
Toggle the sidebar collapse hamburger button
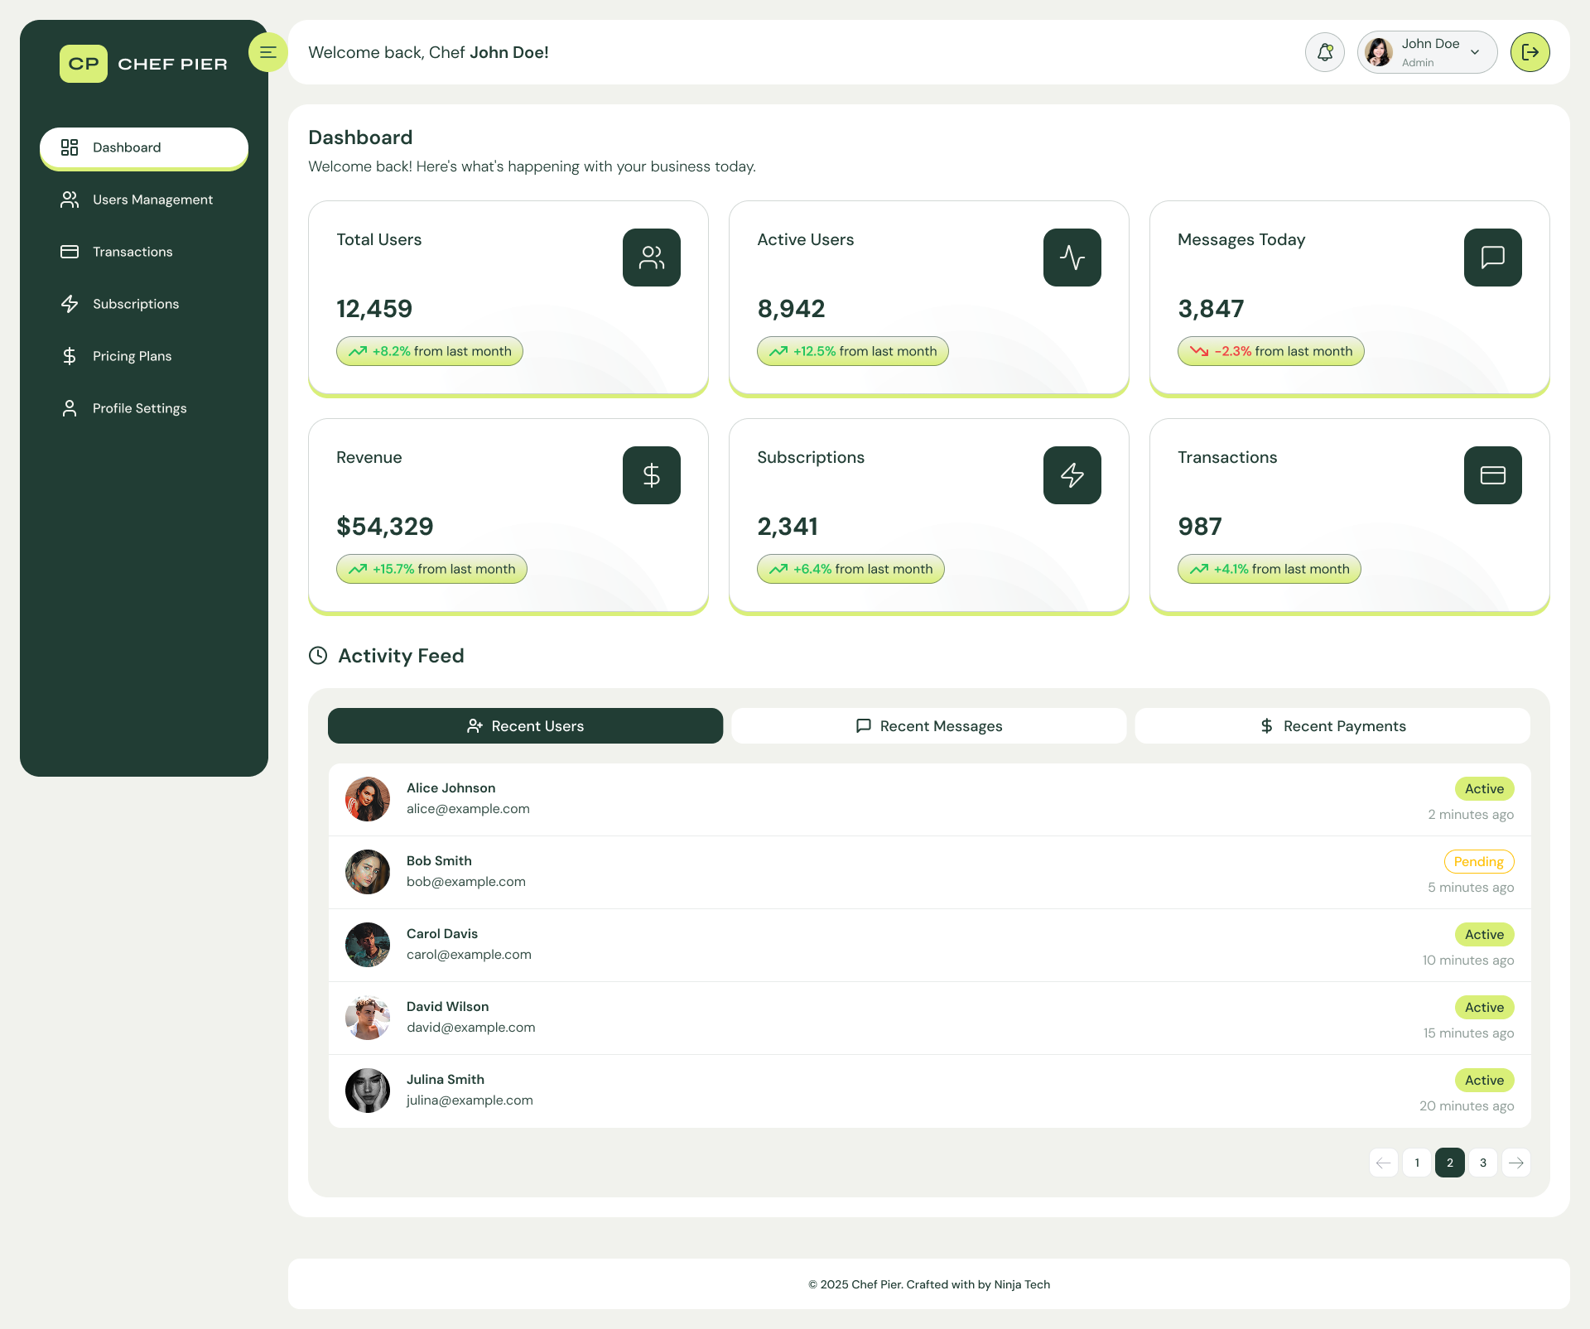click(267, 52)
